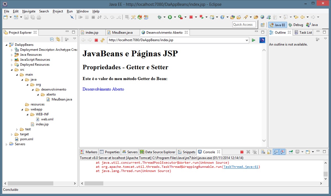Open the TaskThread.java:61 stack trace link
This screenshot has width=331, height=196.
tap(241, 167)
